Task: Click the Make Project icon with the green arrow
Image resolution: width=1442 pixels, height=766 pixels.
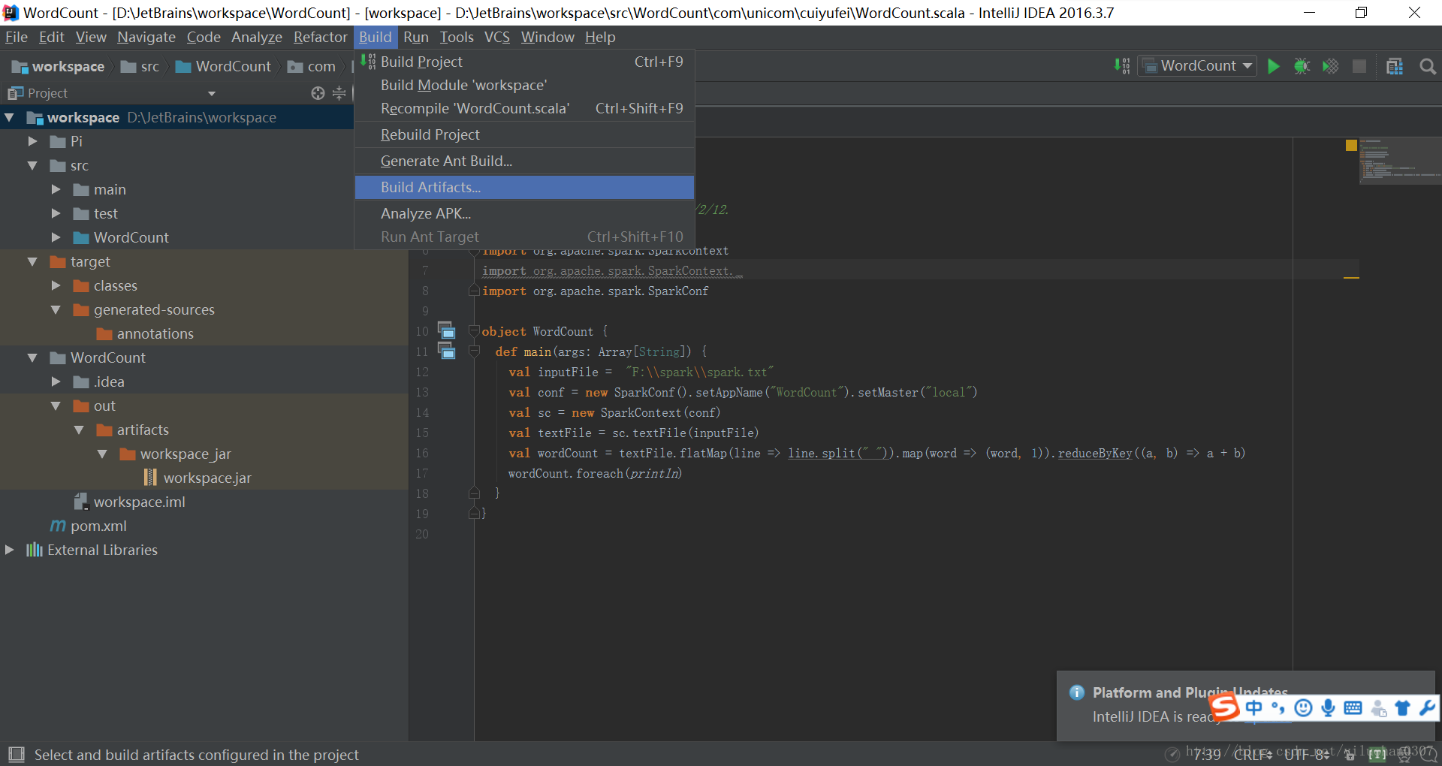Action: (x=1122, y=66)
